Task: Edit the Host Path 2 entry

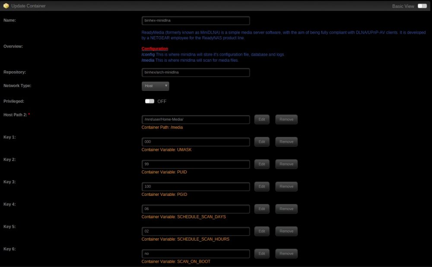Action: tap(262, 119)
